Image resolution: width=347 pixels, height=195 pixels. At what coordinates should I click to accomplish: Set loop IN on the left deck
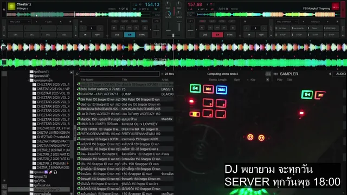point(86,35)
